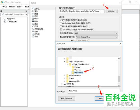Collapse the VMwareWorkstation tree node
Viewport: 140px width, 110px height.
pyautogui.click(x=67, y=64)
